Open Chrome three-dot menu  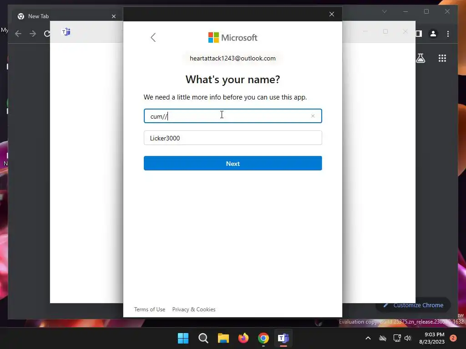pyautogui.click(x=448, y=34)
